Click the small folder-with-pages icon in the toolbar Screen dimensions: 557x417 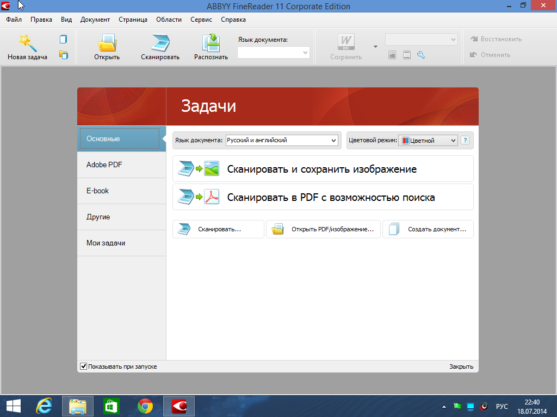click(x=64, y=55)
